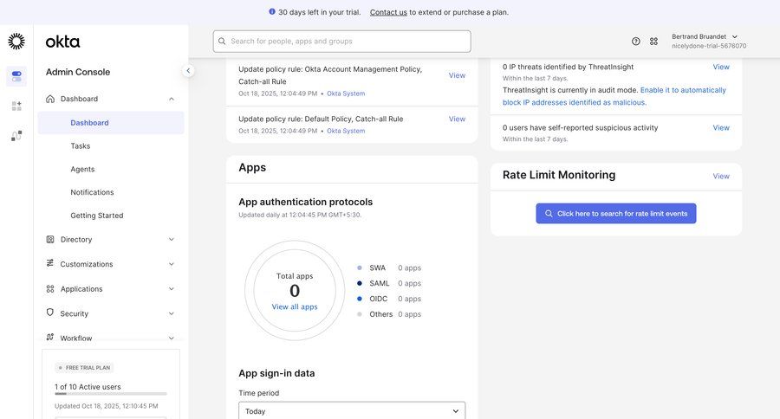Select Dashboard submenu item
780x419 pixels.
point(111,123)
